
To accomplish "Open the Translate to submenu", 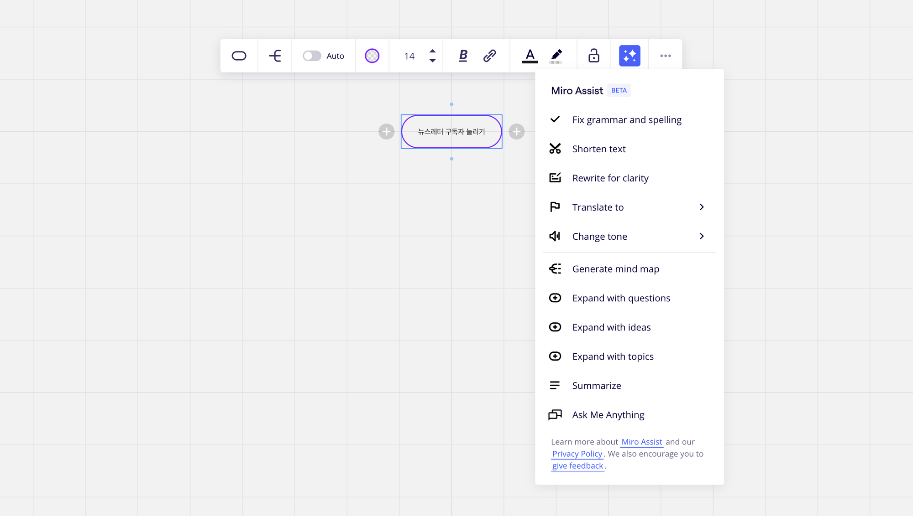I will pos(629,207).
